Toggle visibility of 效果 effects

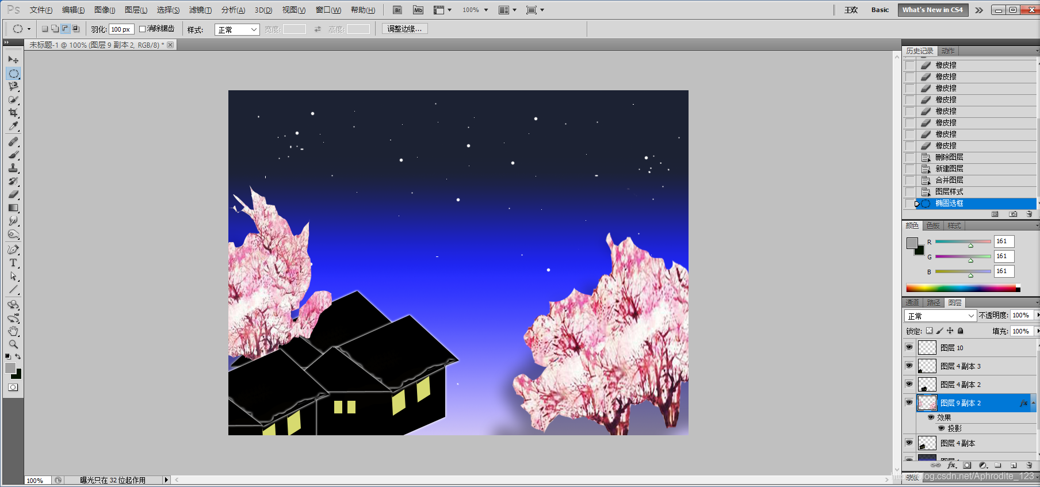931,417
